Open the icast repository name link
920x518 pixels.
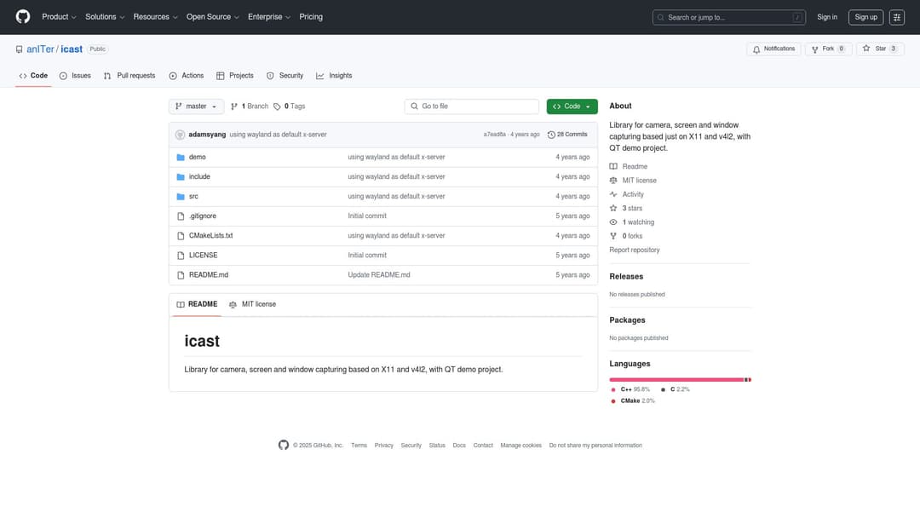click(72, 49)
